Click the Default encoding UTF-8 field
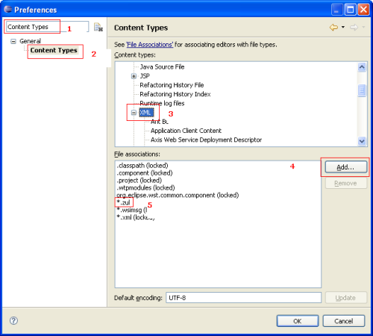 (243, 298)
